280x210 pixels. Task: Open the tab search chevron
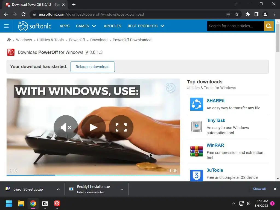click(236, 4)
